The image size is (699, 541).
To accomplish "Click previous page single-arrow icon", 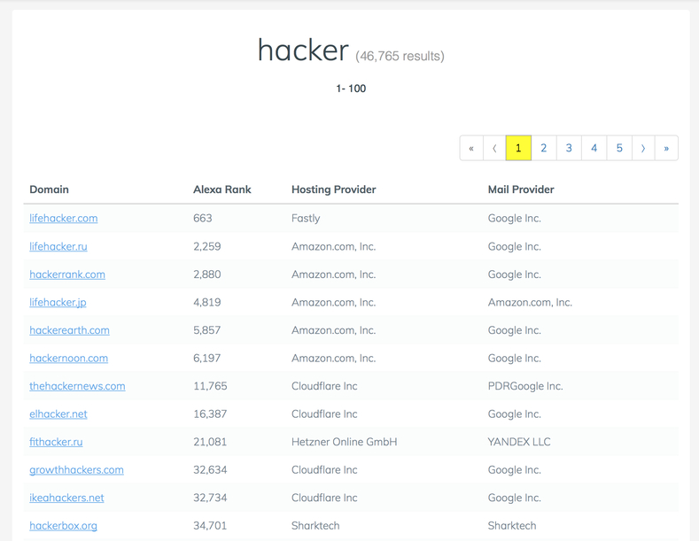I will coord(494,148).
